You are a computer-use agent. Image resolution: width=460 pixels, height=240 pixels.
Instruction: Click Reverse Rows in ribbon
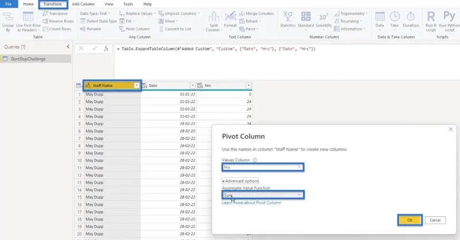pos(58,21)
